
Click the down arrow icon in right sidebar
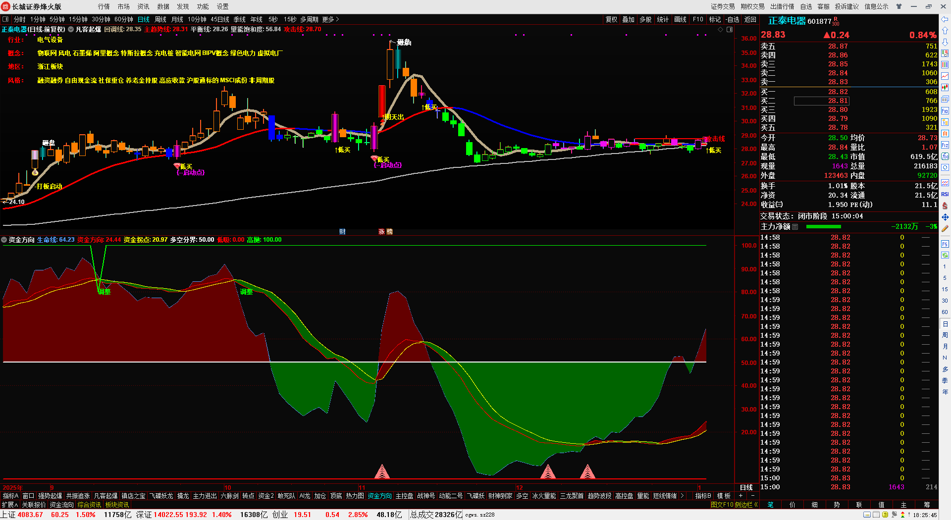tap(945, 42)
